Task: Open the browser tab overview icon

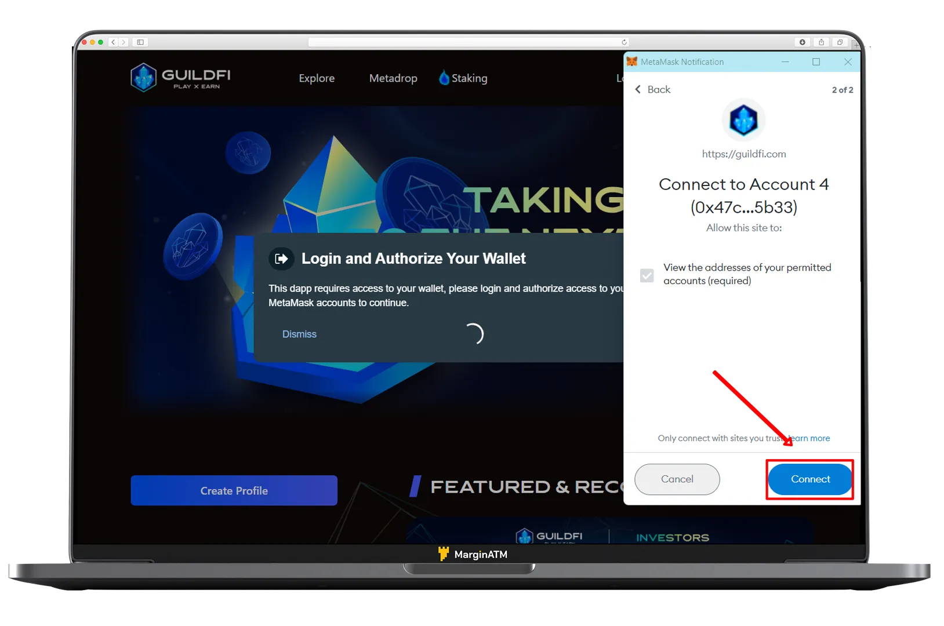Action: pyautogui.click(x=840, y=42)
